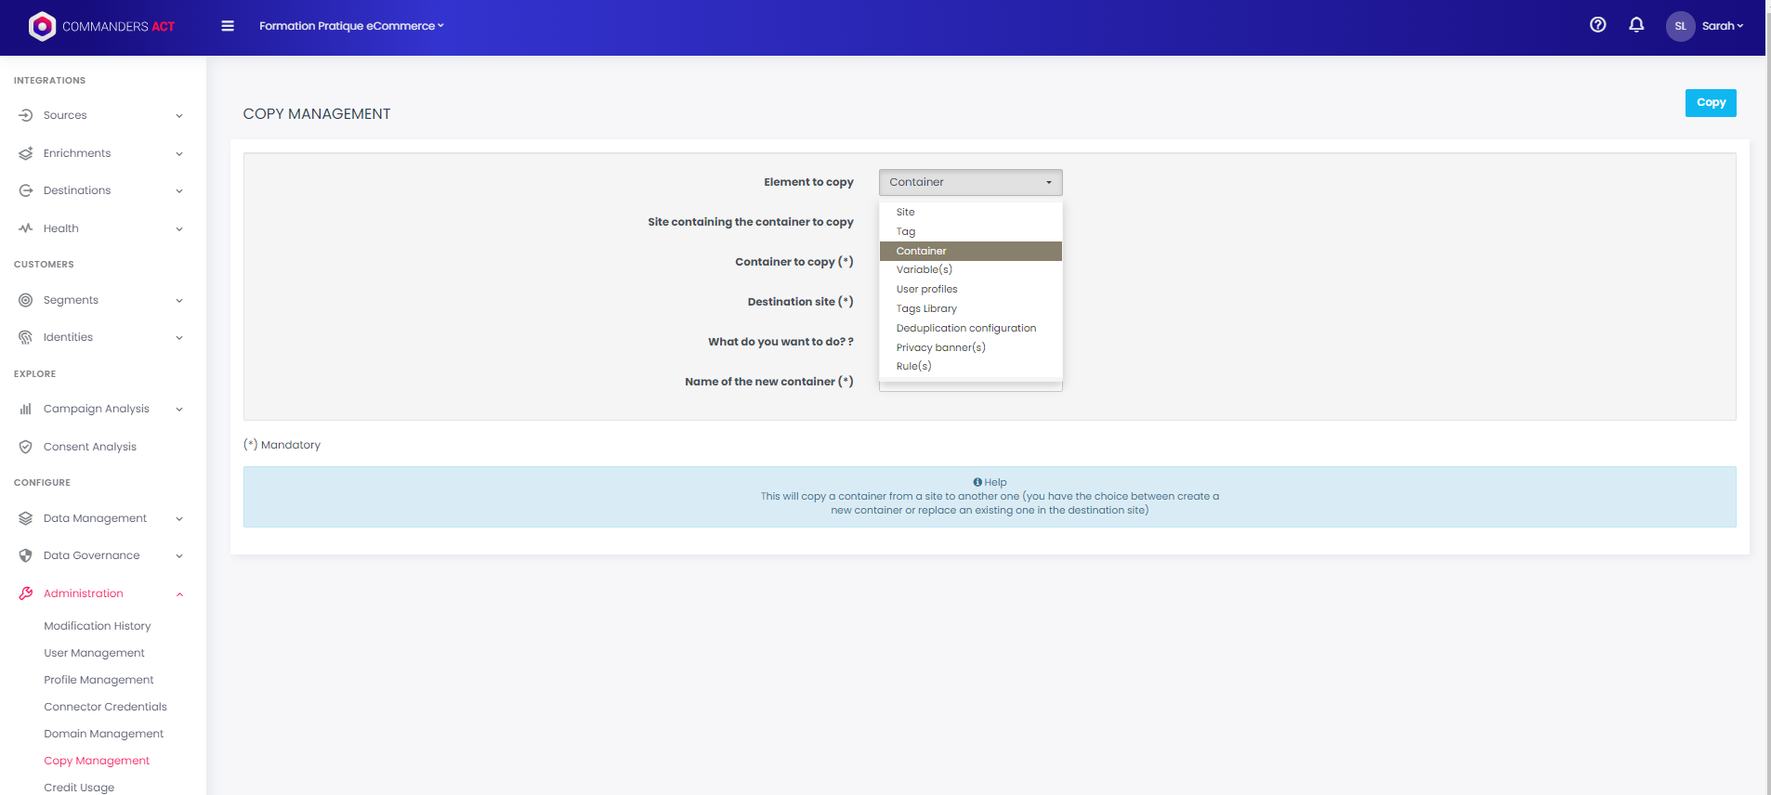This screenshot has width=1771, height=795.
Task: Select Tags Library from dropdown list
Action: click(x=926, y=308)
